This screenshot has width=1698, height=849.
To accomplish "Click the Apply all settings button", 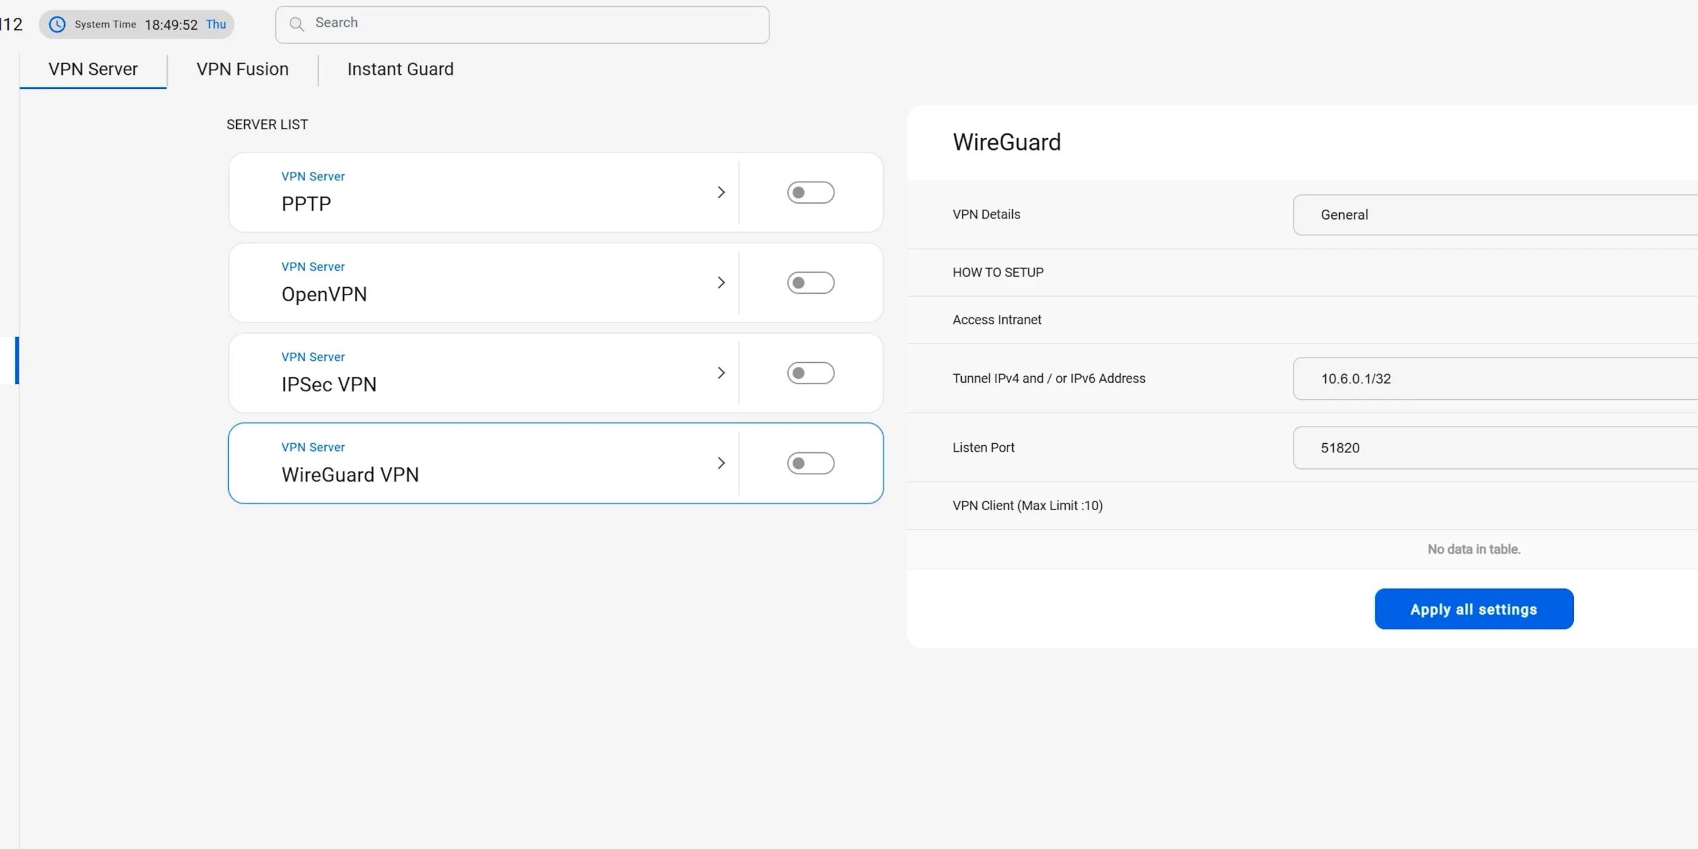I will pyautogui.click(x=1474, y=609).
